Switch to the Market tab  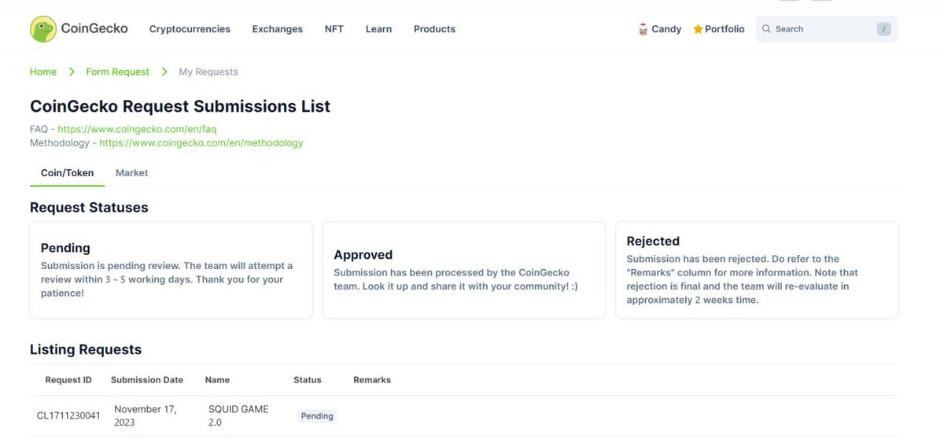[131, 173]
